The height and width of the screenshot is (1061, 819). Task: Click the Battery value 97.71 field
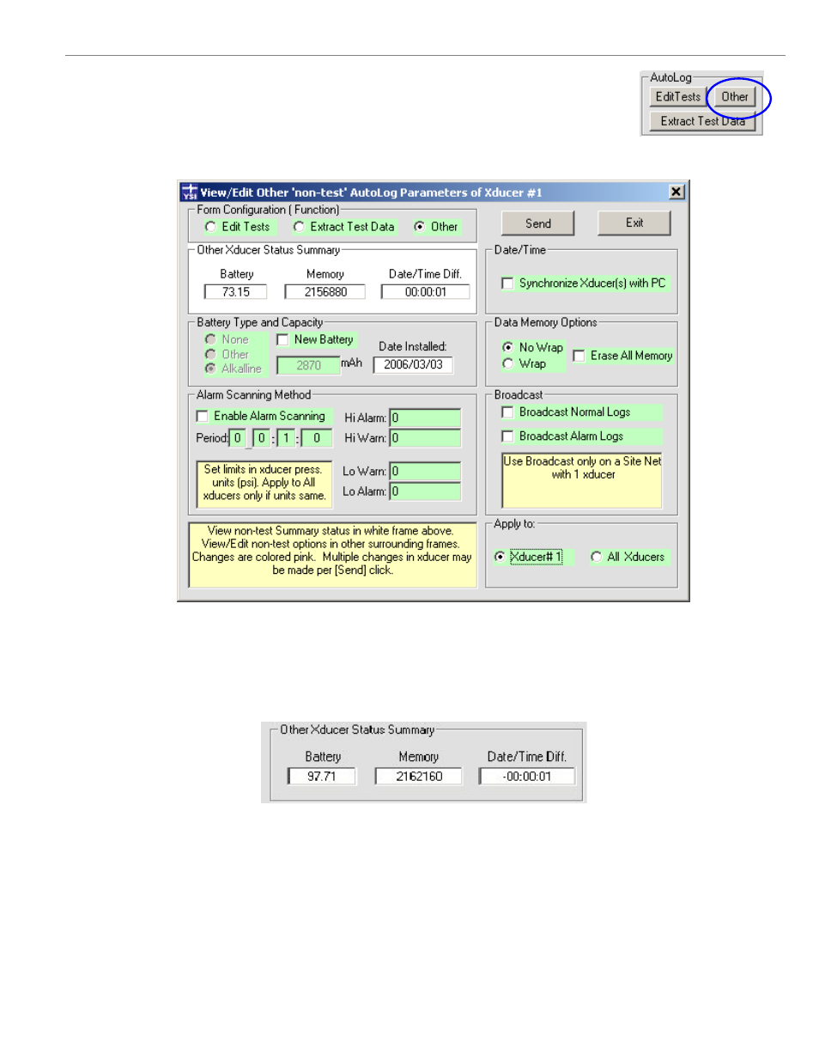[322, 777]
